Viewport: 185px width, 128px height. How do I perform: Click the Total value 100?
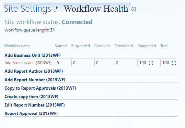166,63
